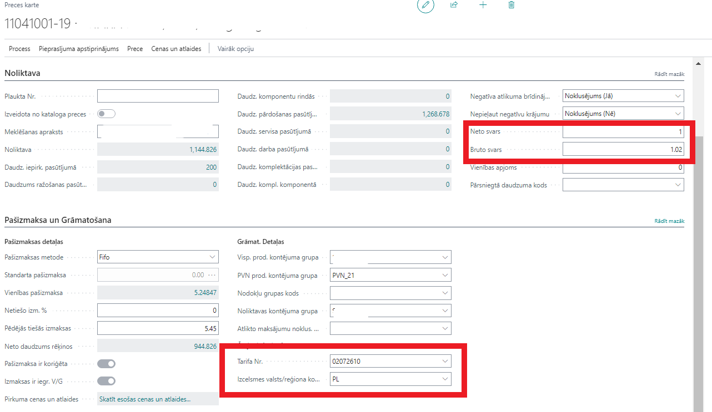Click Vairāk opciju menu item

coord(235,49)
